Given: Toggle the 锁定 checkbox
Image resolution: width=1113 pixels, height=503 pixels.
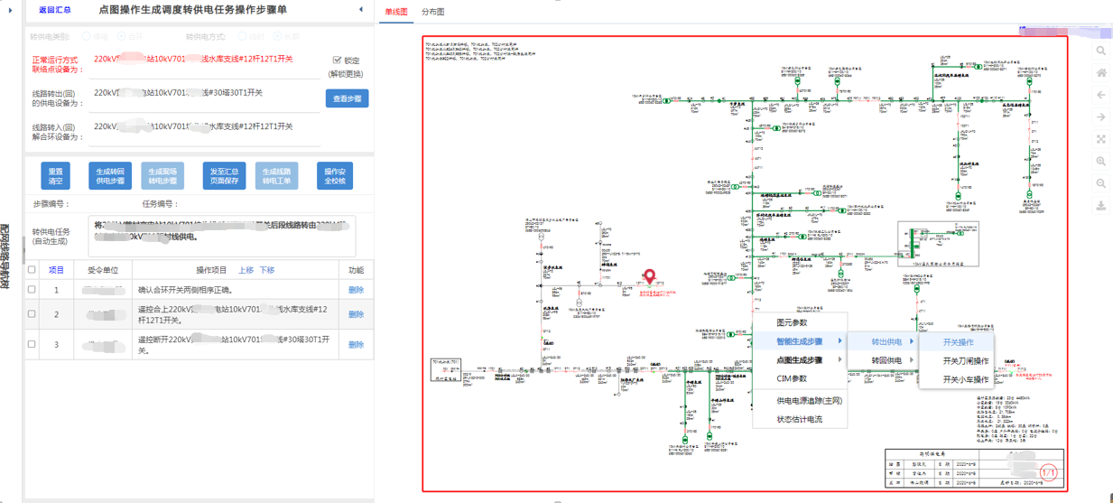Looking at the screenshot, I should [338, 61].
